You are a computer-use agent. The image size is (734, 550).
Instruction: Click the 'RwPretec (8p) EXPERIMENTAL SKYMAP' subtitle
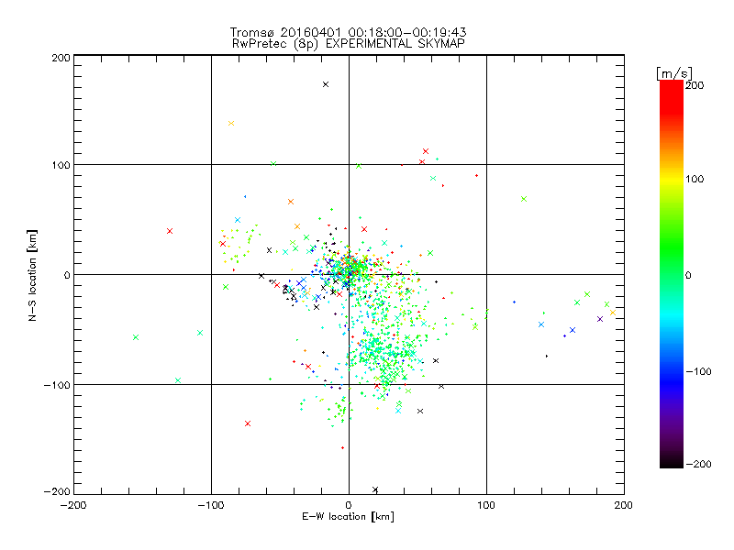click(348, 43)
